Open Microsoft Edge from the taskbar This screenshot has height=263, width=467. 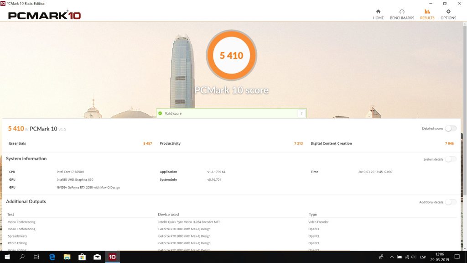coord(52,257)
